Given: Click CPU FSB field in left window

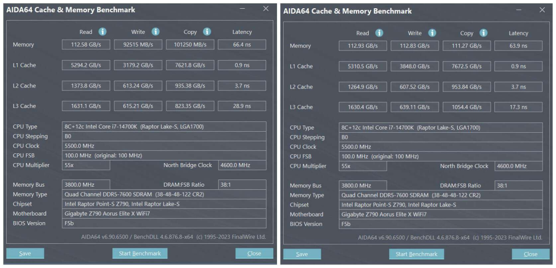Looking at the screenshot, I should [x=164, y=155].
